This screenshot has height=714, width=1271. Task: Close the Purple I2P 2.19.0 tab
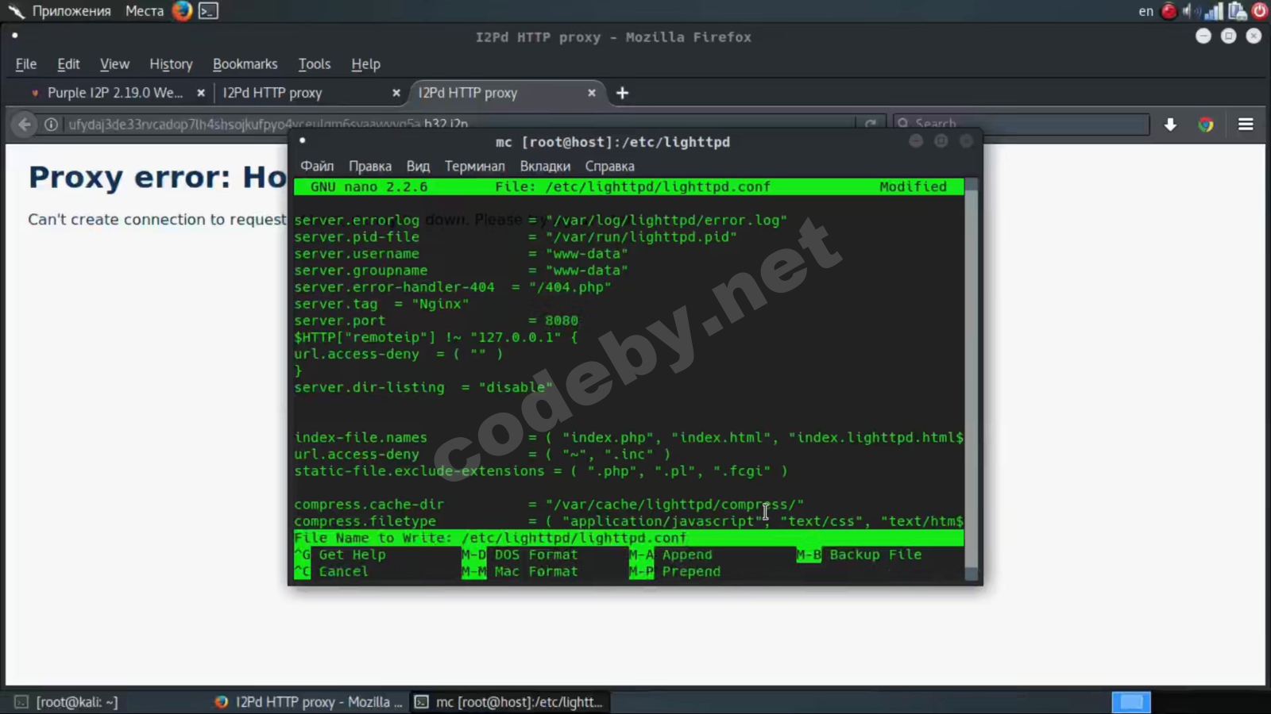coord(201,93)
